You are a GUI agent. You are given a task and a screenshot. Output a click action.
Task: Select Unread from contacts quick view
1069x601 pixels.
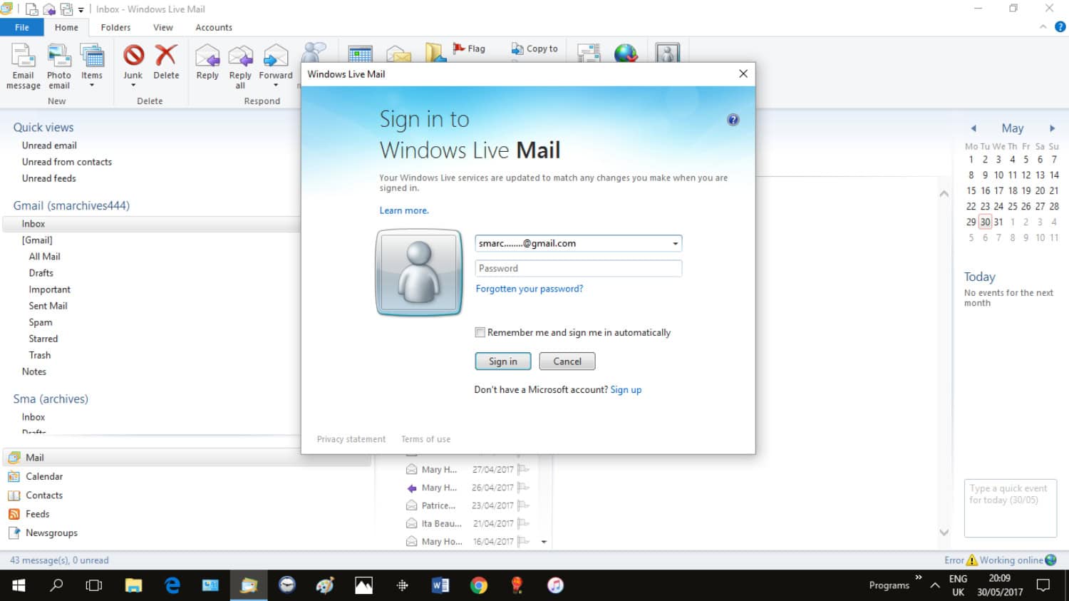click(x=67, y=162)
